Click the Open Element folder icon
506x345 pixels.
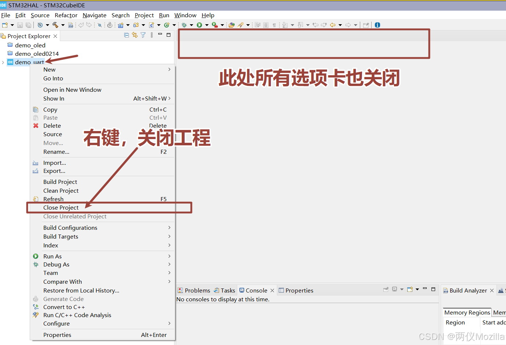(x=231, y=25)
